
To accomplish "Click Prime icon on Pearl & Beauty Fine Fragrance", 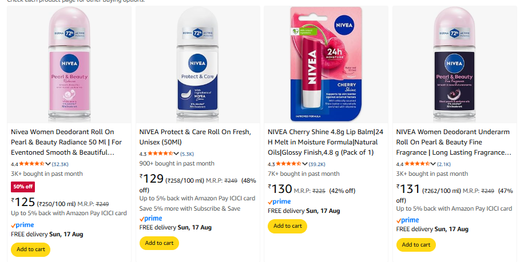I will 407,220.
